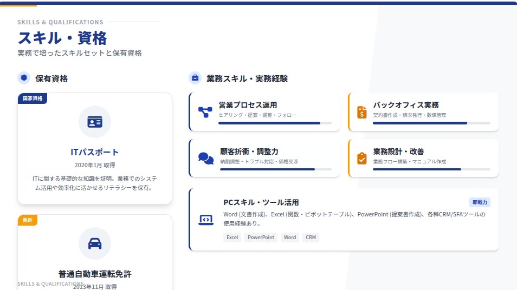Click the 国家資格 badge

click(x=33, y=98)
